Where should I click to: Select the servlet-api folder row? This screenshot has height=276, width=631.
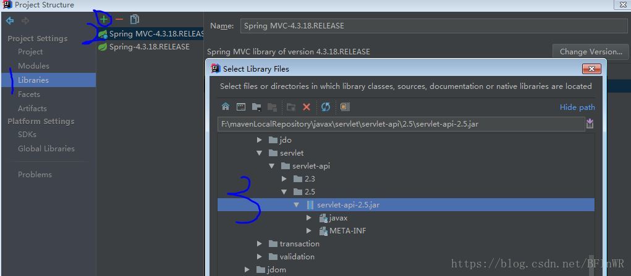[406, 165]
